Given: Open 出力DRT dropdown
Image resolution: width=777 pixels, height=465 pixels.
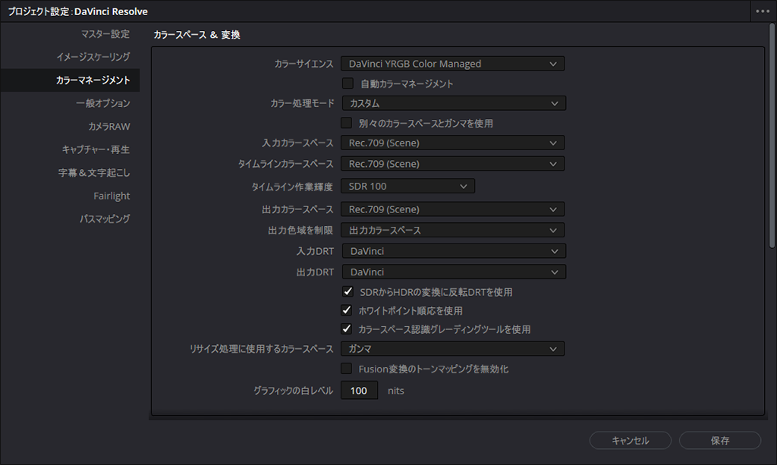Looking at the screenshot, I should point(454,272).
